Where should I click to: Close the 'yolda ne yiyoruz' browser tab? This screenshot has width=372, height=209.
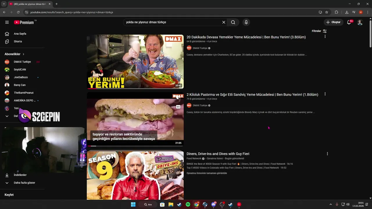click(49, 4)
